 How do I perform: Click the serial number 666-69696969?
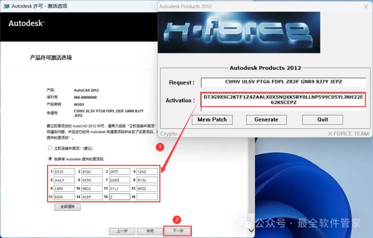click(x=85, y=97)
